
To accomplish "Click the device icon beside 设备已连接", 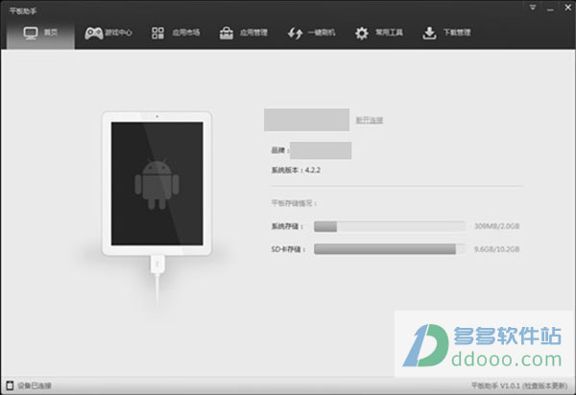I will [x=10, y=385].
